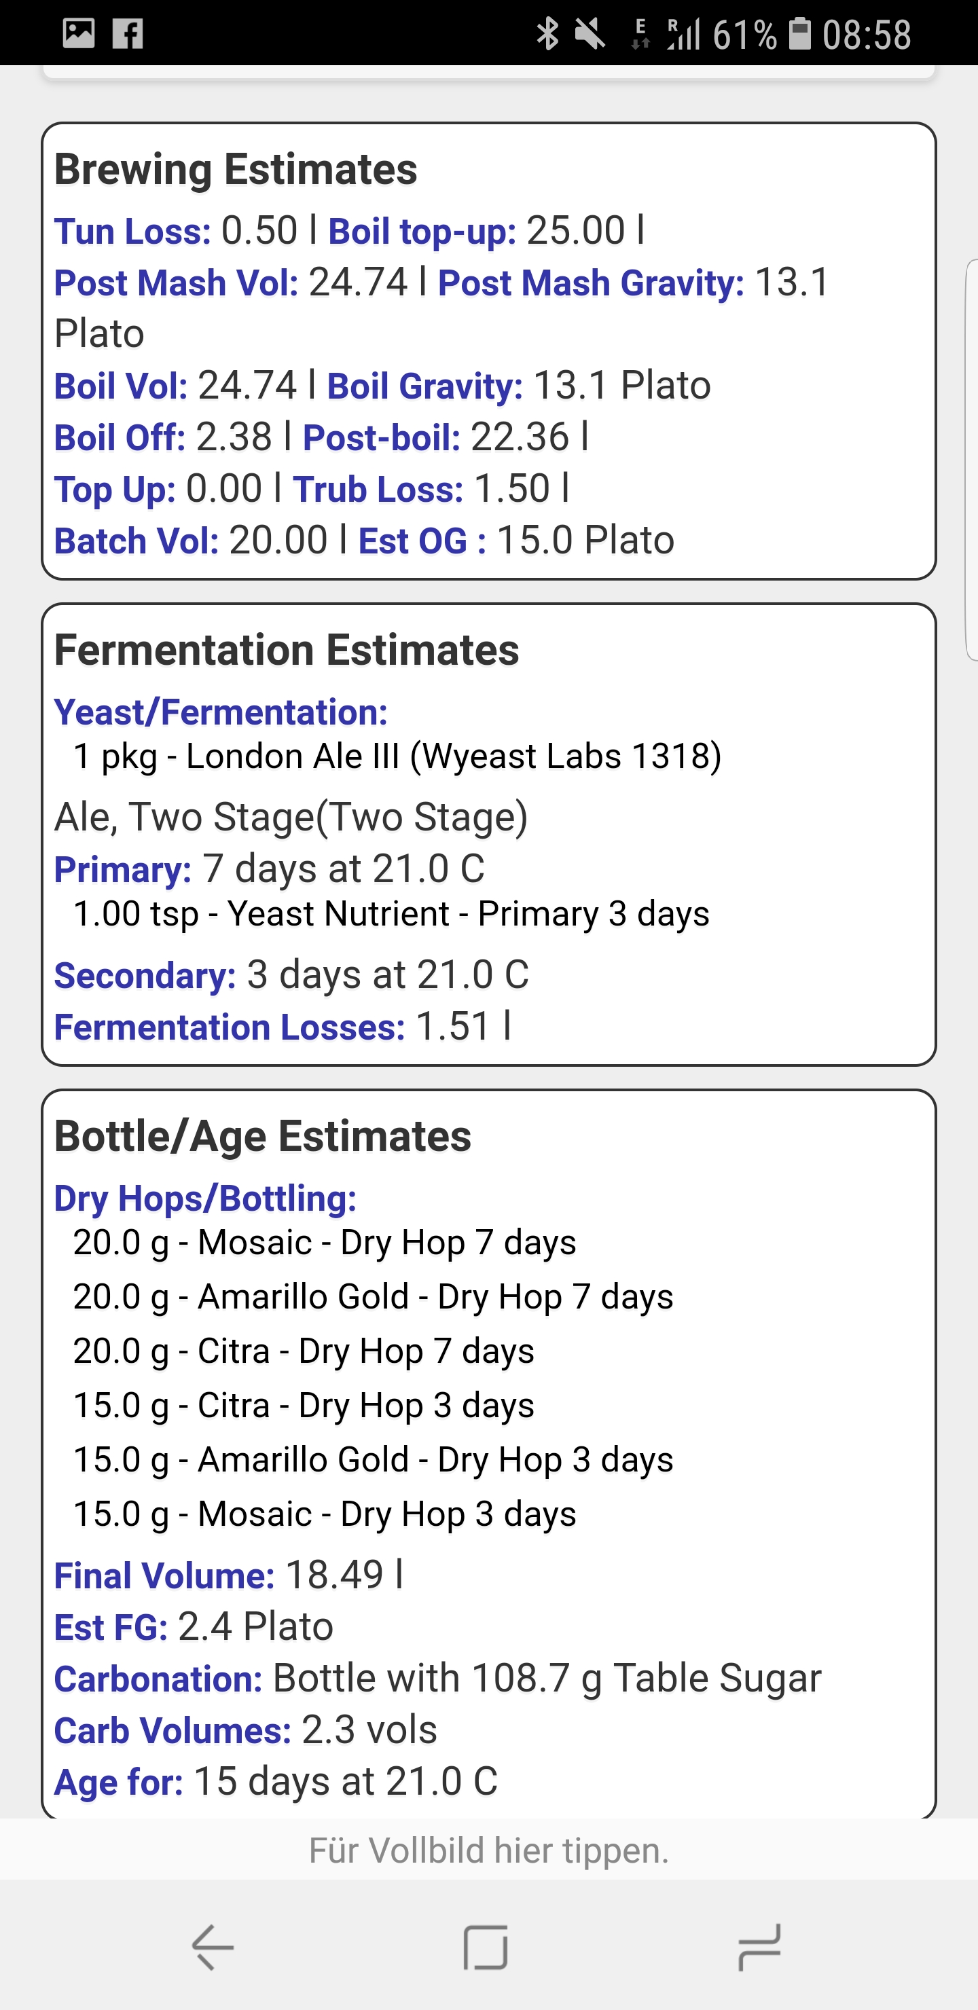Select 20.0 g Mosaic Dry Hop entry
Image resolution: width=978 pixels, height=2010 pixels.
[x=324, y=1242]
